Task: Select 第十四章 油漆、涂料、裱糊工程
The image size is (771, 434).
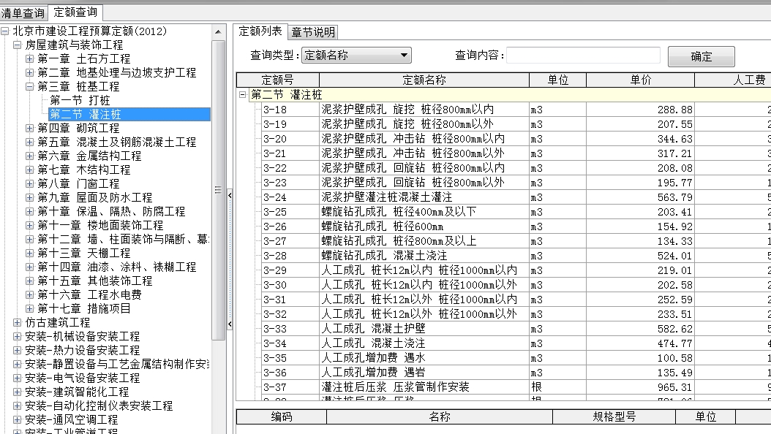Action: point(116,267)
